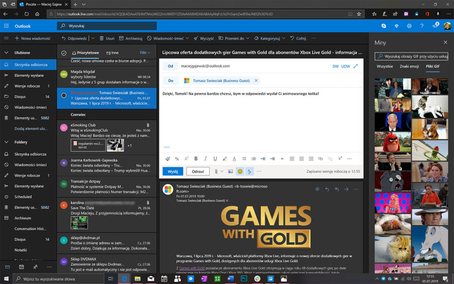Open the Wiadomość-śmieć dropdown
This screenshot has height=284, width=454.
(x=188, y=38)
